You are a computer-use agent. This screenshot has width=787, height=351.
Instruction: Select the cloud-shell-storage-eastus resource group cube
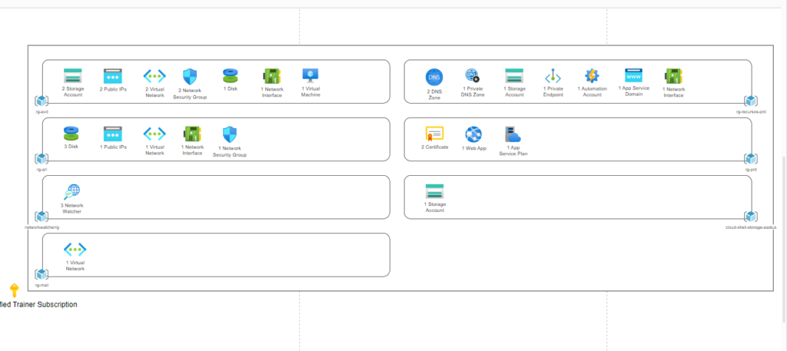pos(751,217)
